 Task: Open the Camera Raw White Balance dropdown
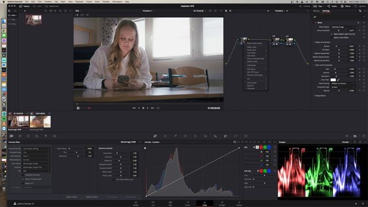pos(36,160)
